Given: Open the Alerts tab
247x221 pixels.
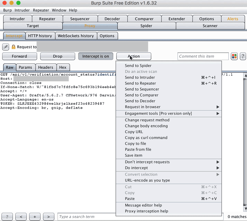Looking at the screenshot, I should pyautogui.click(x=233, y=19).
